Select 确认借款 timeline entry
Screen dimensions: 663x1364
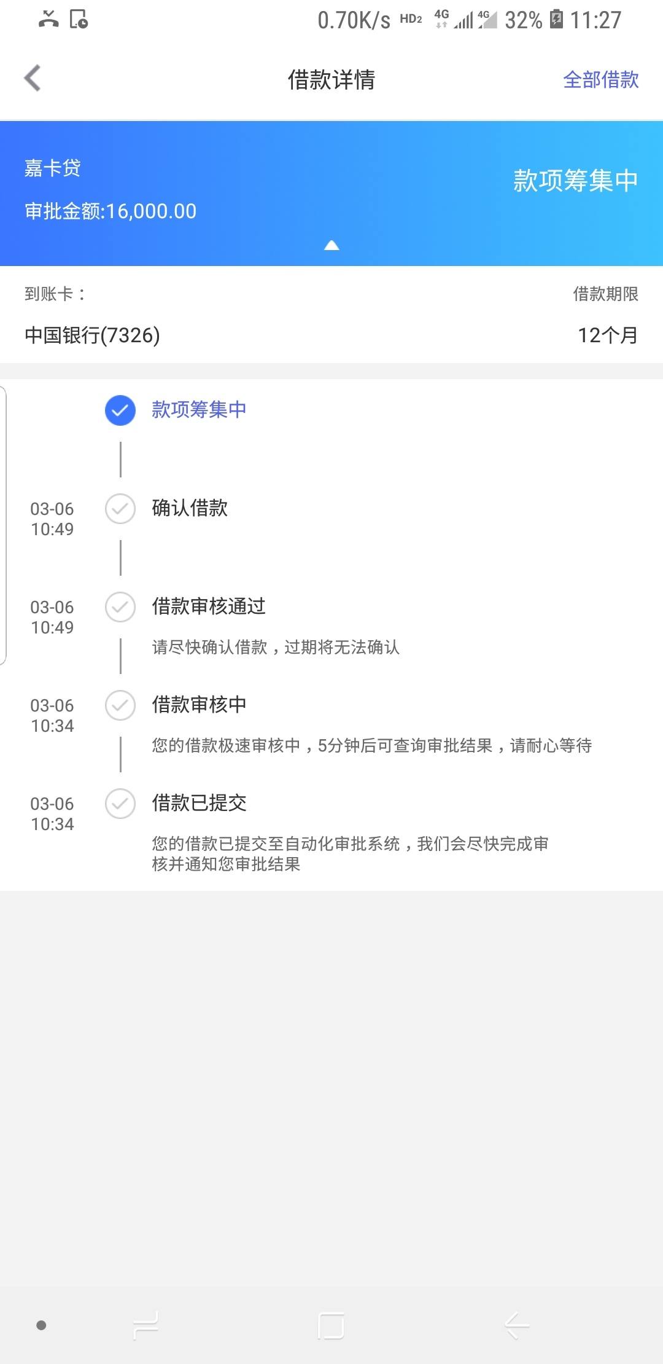190,508
